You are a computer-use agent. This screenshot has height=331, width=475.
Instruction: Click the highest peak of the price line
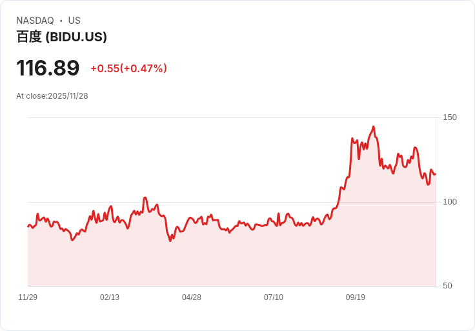[x=373, y=127]
